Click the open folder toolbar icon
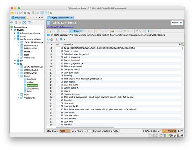Image resolution: width=194 pixels, height=150 pixels. coord(13,13)
